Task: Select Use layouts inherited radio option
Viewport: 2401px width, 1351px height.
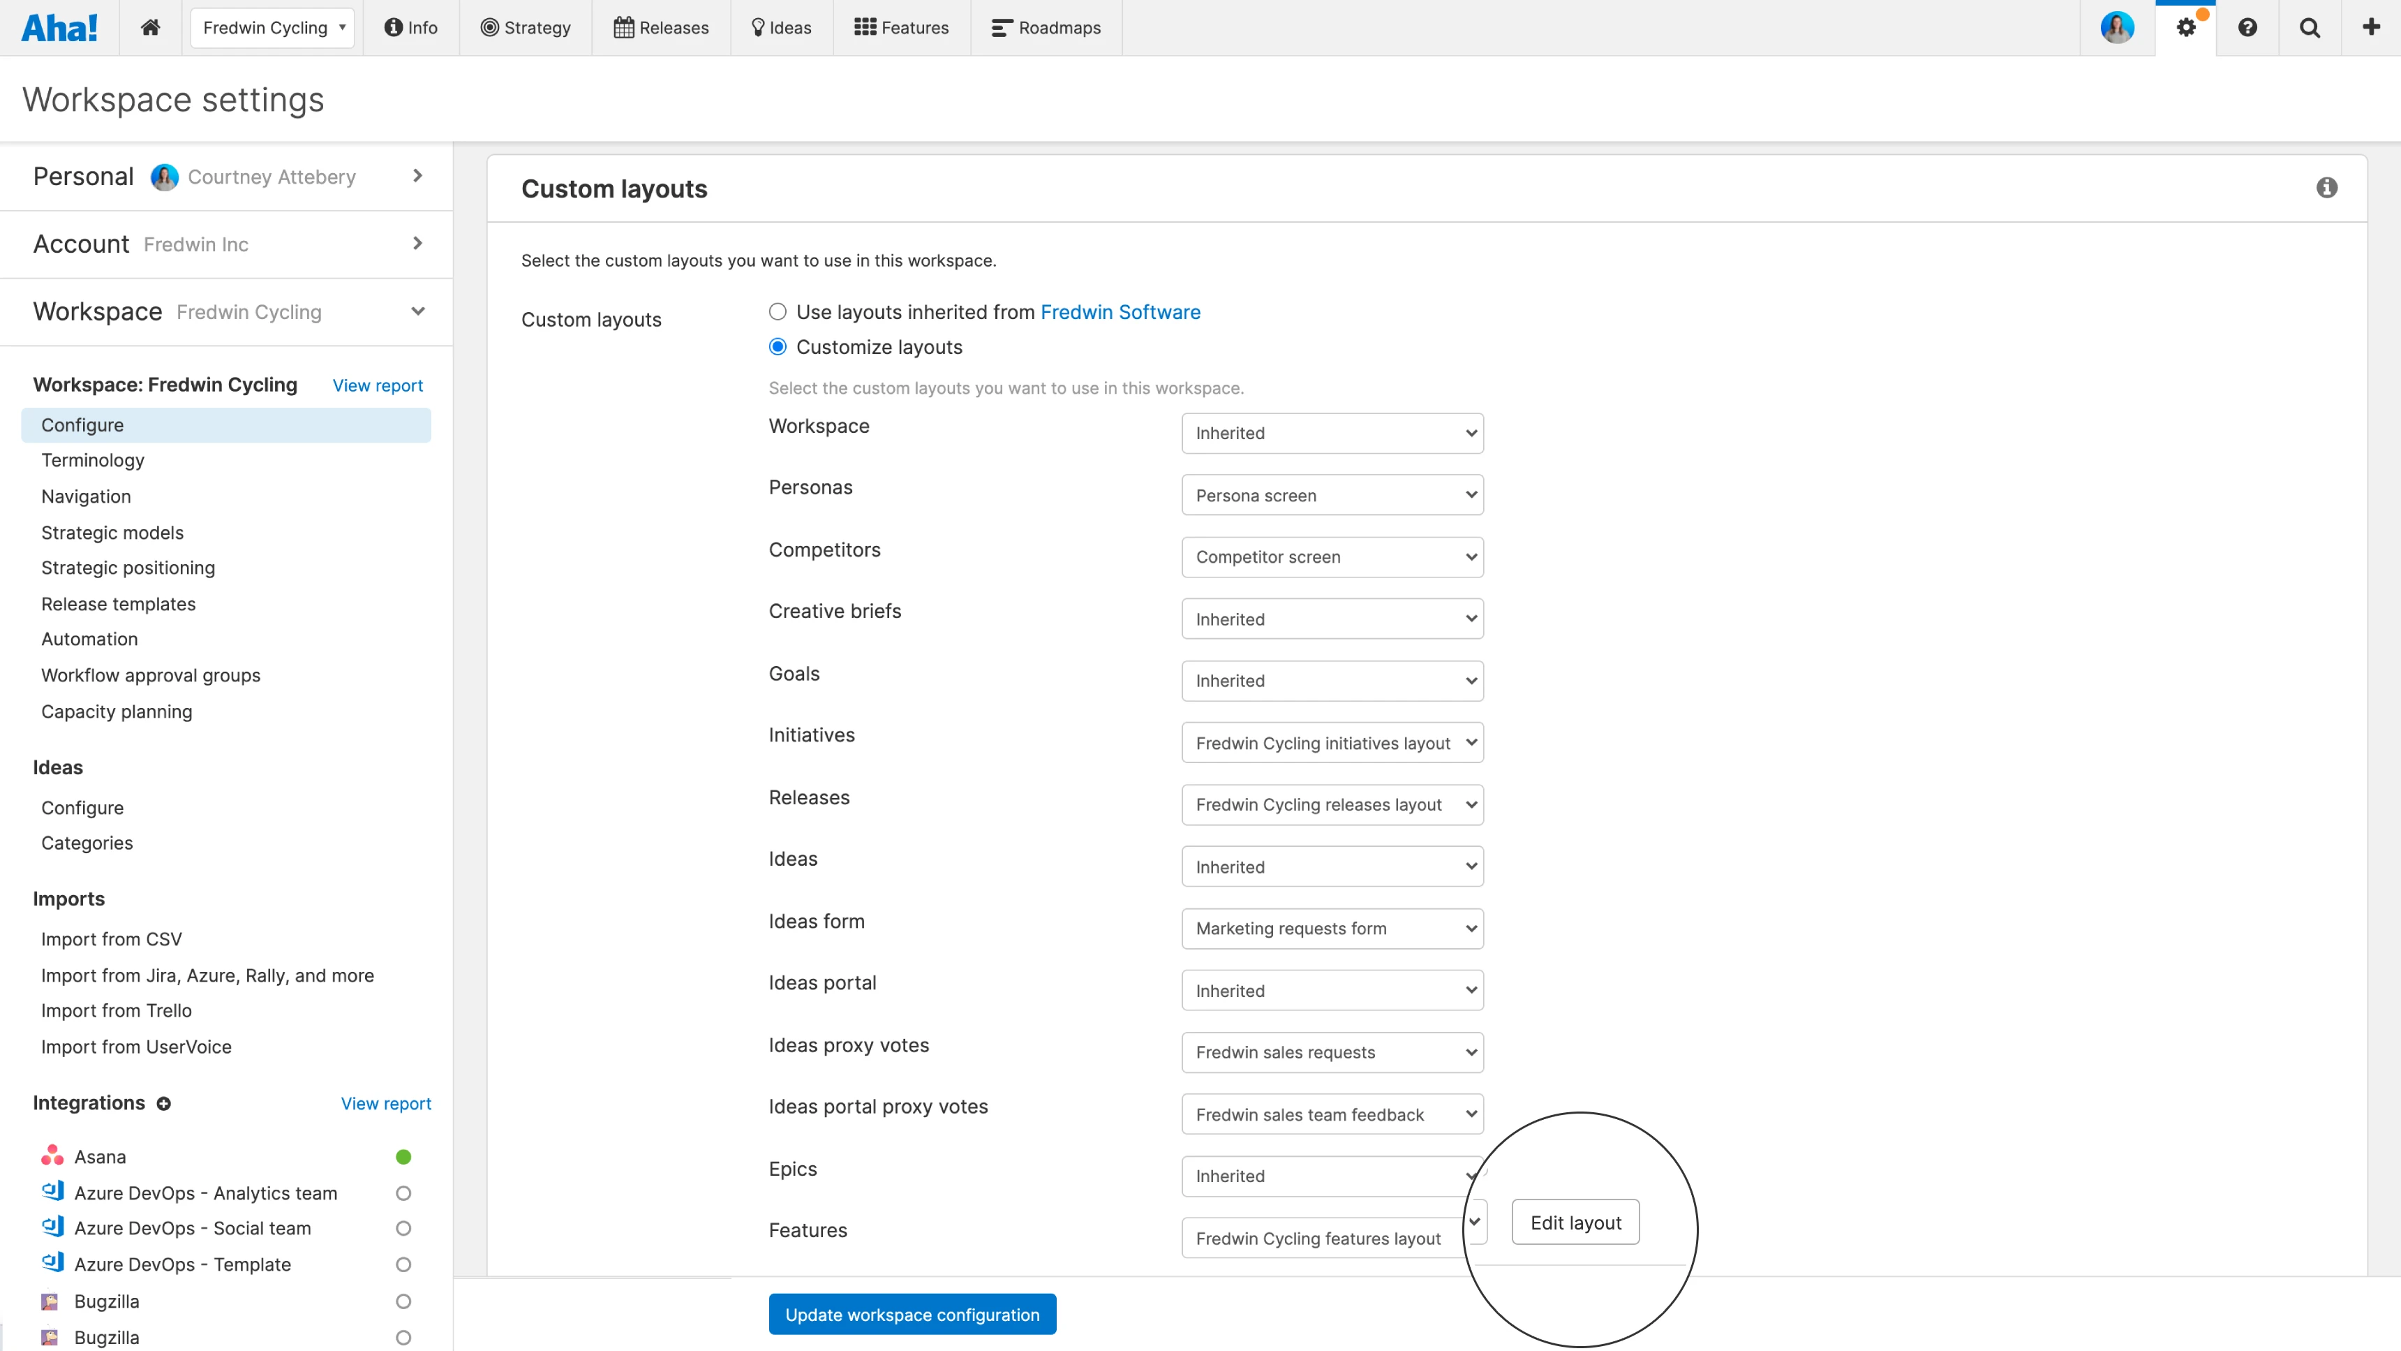Action: tap(778, 311)
